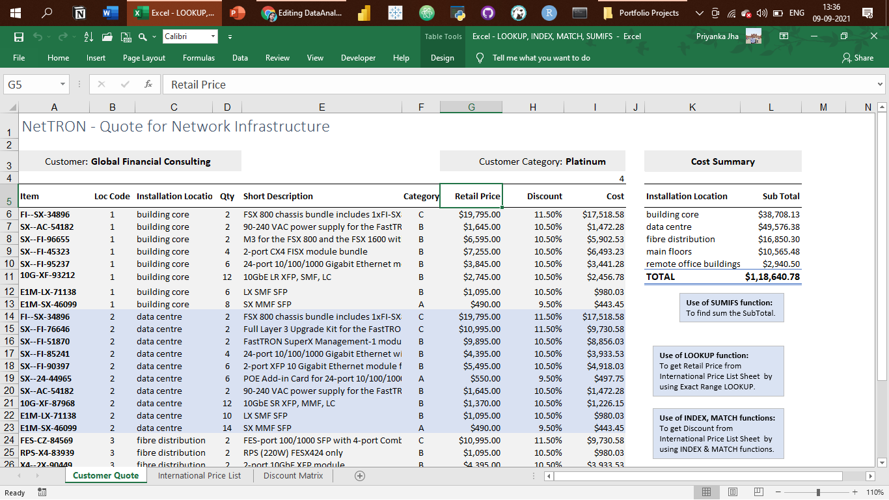The width and height of the screenshot is (889, 500).
Task: Expand the formula bar chevron
Action: [881, 84]
